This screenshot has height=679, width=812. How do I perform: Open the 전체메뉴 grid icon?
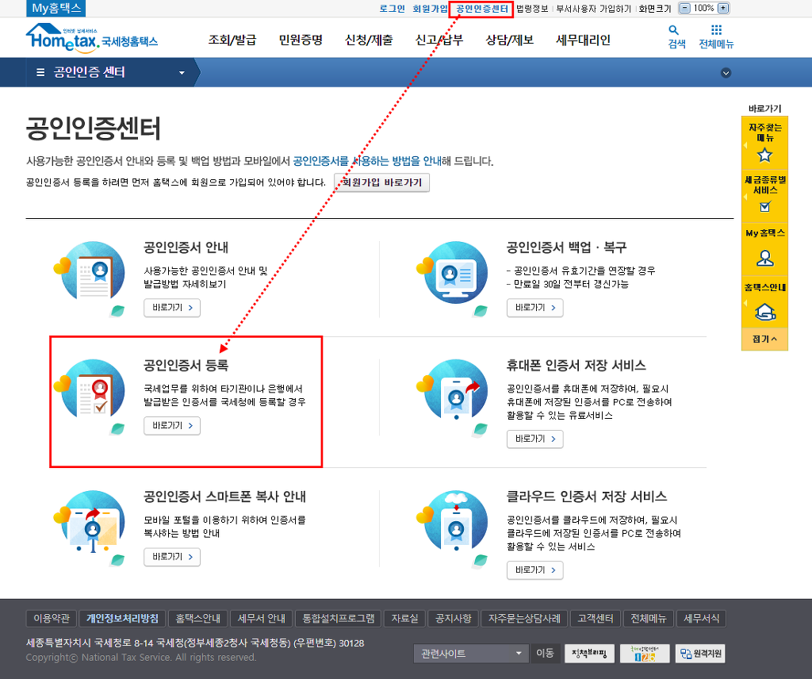point(716,29)
